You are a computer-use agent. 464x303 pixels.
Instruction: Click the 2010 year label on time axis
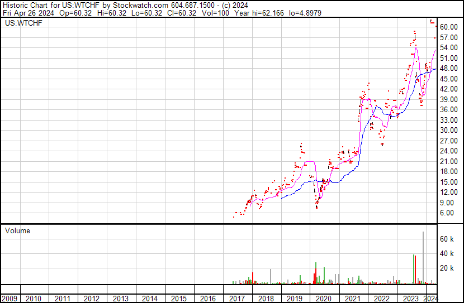[x=34, y=299]
